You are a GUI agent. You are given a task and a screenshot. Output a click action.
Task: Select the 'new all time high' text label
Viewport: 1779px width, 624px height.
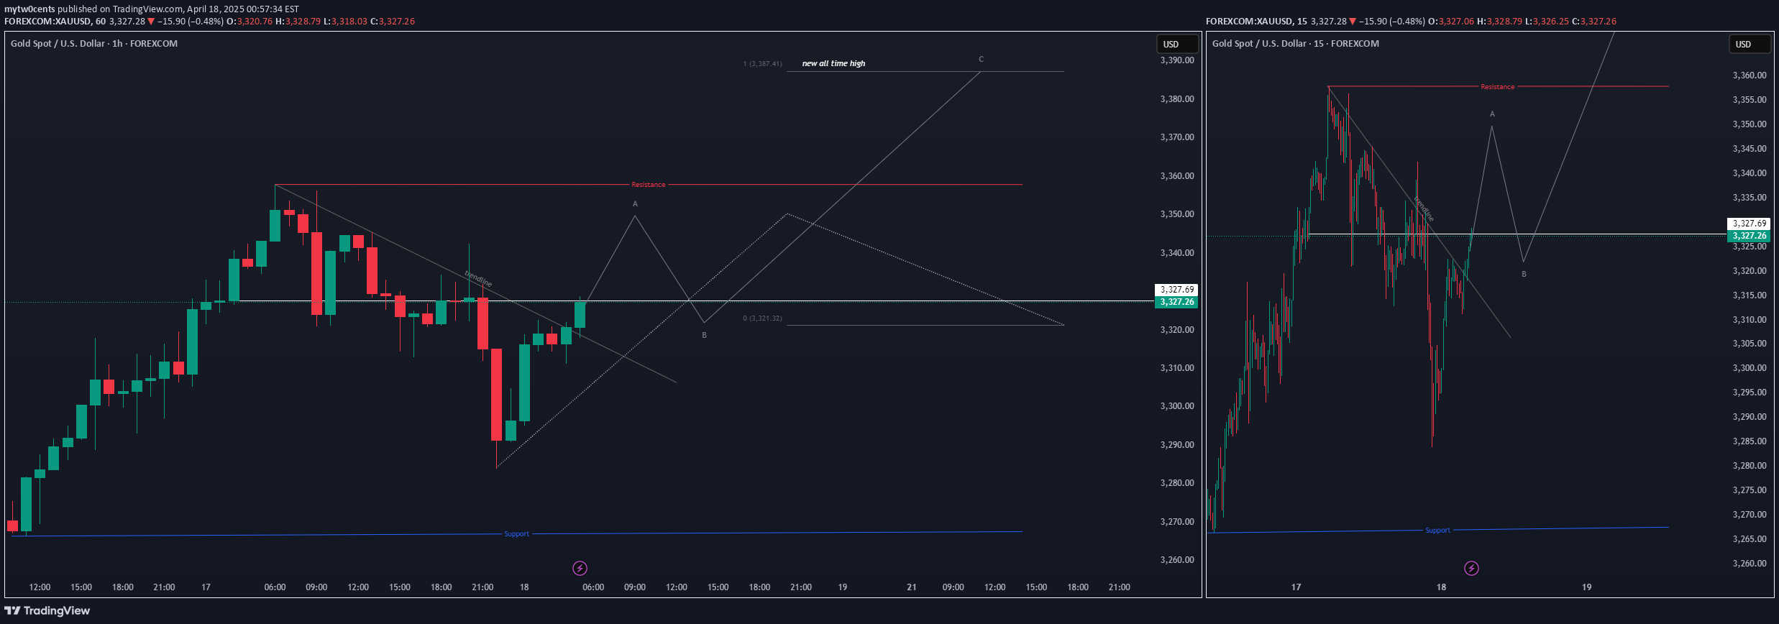pyautogui.click(x=833, y=63)
